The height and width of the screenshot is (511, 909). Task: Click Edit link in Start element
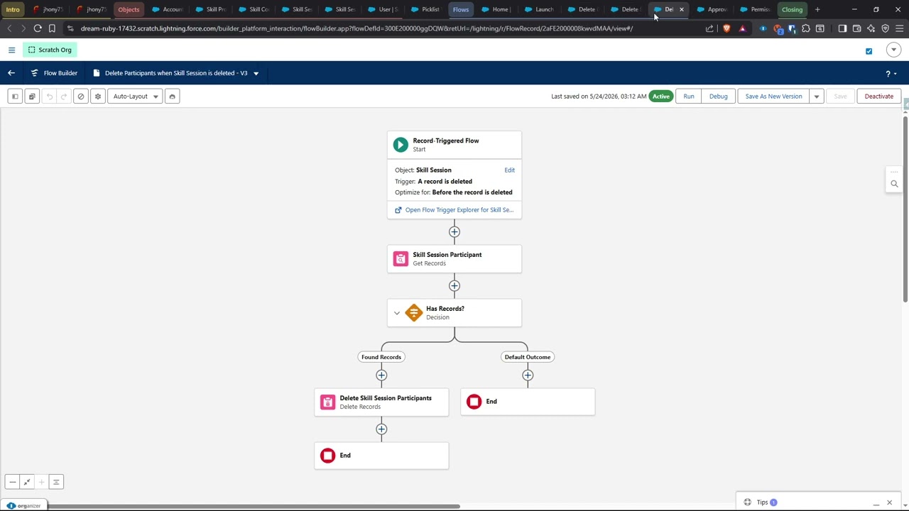(509, 170)
